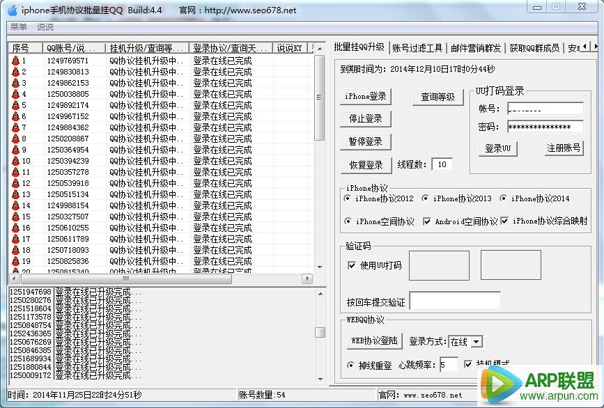Click the QQ penguin icon in row 9
Image resolution: width=604 pixels, height=408 pixels.
(x=16, y=150)
